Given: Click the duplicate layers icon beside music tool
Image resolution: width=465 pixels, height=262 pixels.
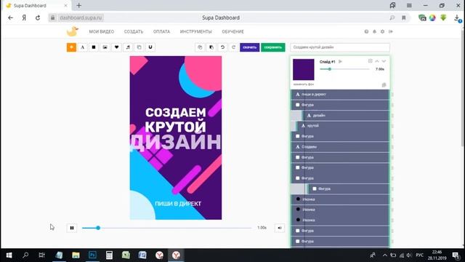Looking at the screenshot, I should click(x=139, y=47).
